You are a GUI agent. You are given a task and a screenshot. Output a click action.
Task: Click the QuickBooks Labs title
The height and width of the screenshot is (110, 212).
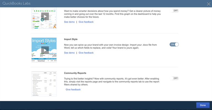[17, 3]
